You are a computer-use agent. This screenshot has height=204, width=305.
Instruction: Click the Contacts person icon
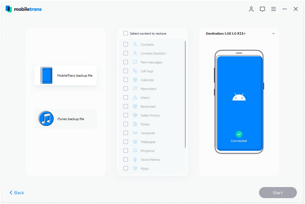coord(135,44)
